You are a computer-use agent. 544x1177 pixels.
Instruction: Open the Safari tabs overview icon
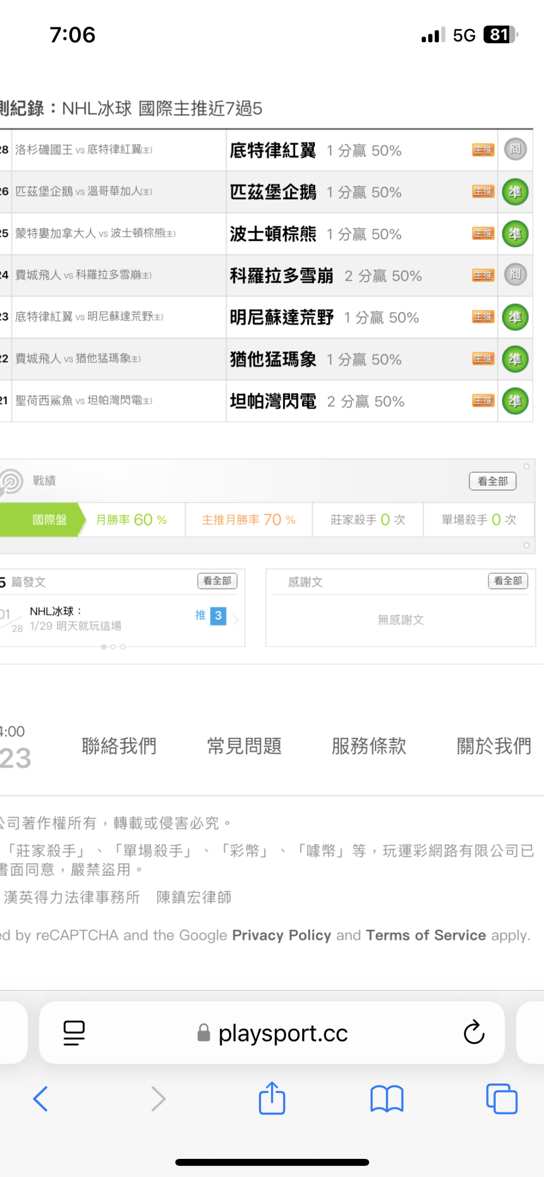tap(501, 1098)
